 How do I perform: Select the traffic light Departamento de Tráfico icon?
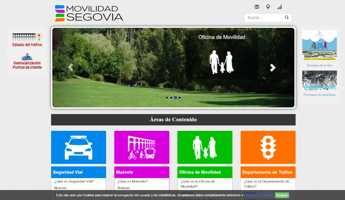(268, 147)
